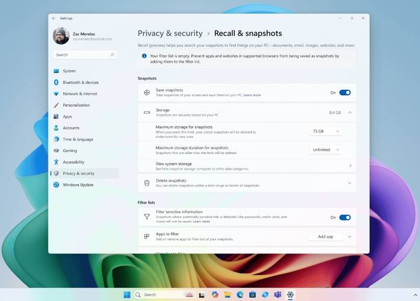Click the Add app button

pyautogui.click(x=325, y=237)
